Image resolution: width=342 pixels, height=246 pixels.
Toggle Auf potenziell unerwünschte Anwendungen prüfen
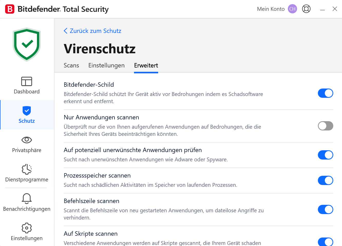pyautogui.click(x=325, y=155)
